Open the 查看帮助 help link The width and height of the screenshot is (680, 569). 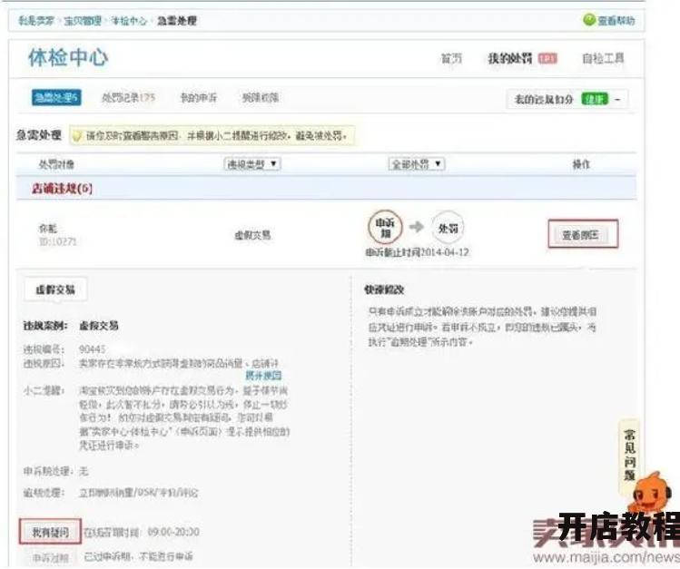click(x=616, y=20)
